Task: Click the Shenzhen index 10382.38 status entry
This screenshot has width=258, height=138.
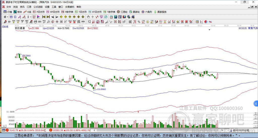Action: tap(70, 130)
